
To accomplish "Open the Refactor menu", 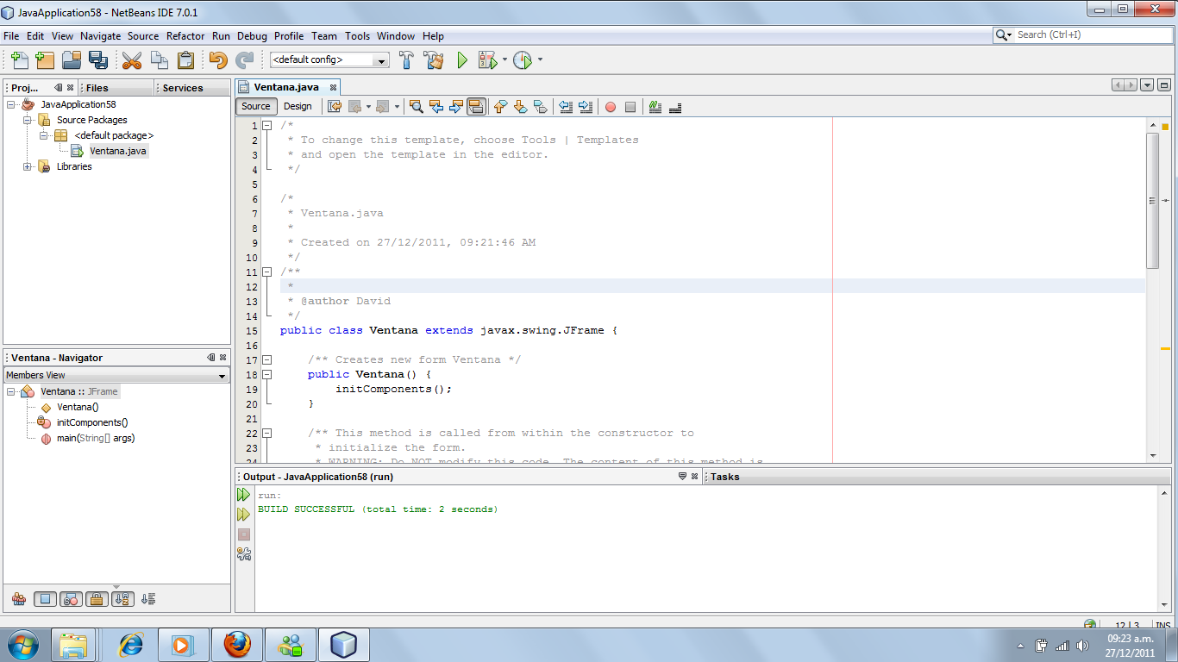I will tap(185, 36).
